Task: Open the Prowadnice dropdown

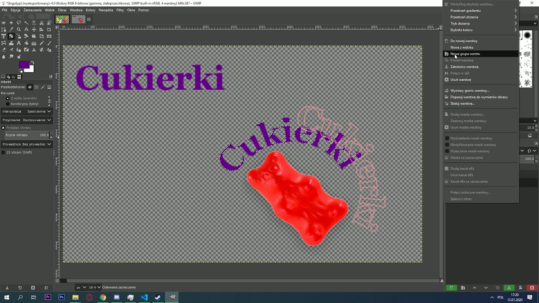Action: coord(27,144)
